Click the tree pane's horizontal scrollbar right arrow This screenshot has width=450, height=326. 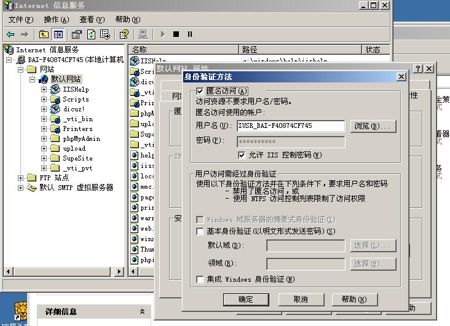(x=119, y=271)
